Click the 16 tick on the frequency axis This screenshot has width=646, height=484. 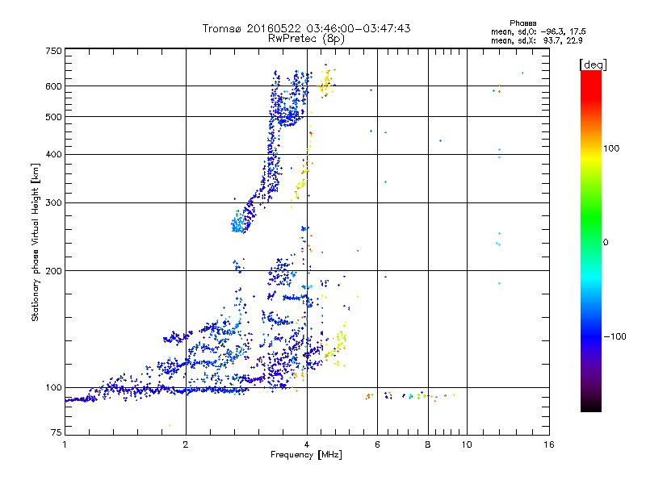[547, 444]
